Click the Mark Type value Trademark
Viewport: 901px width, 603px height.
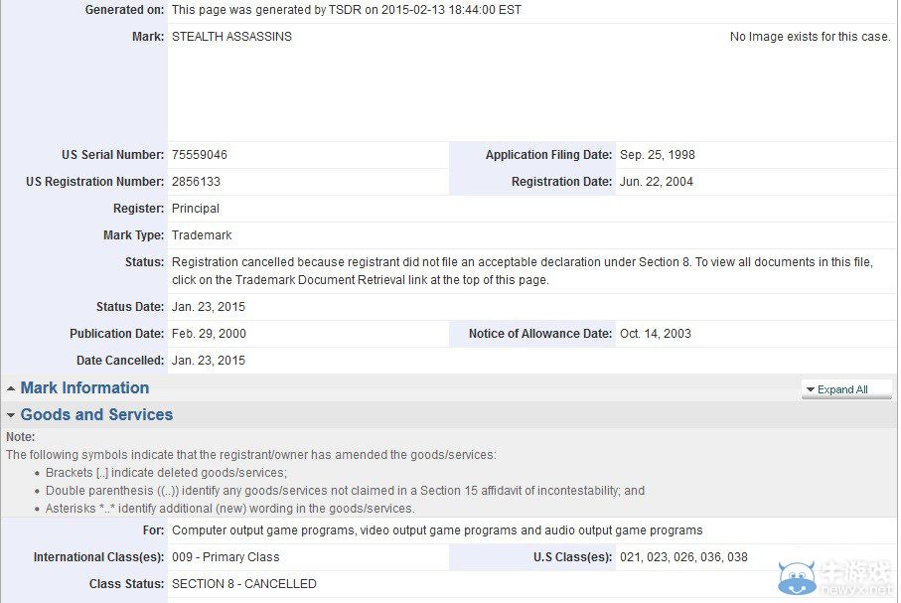pos(202,235)
